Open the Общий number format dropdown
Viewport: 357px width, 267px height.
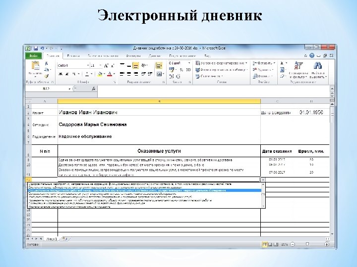pos(189,63)
